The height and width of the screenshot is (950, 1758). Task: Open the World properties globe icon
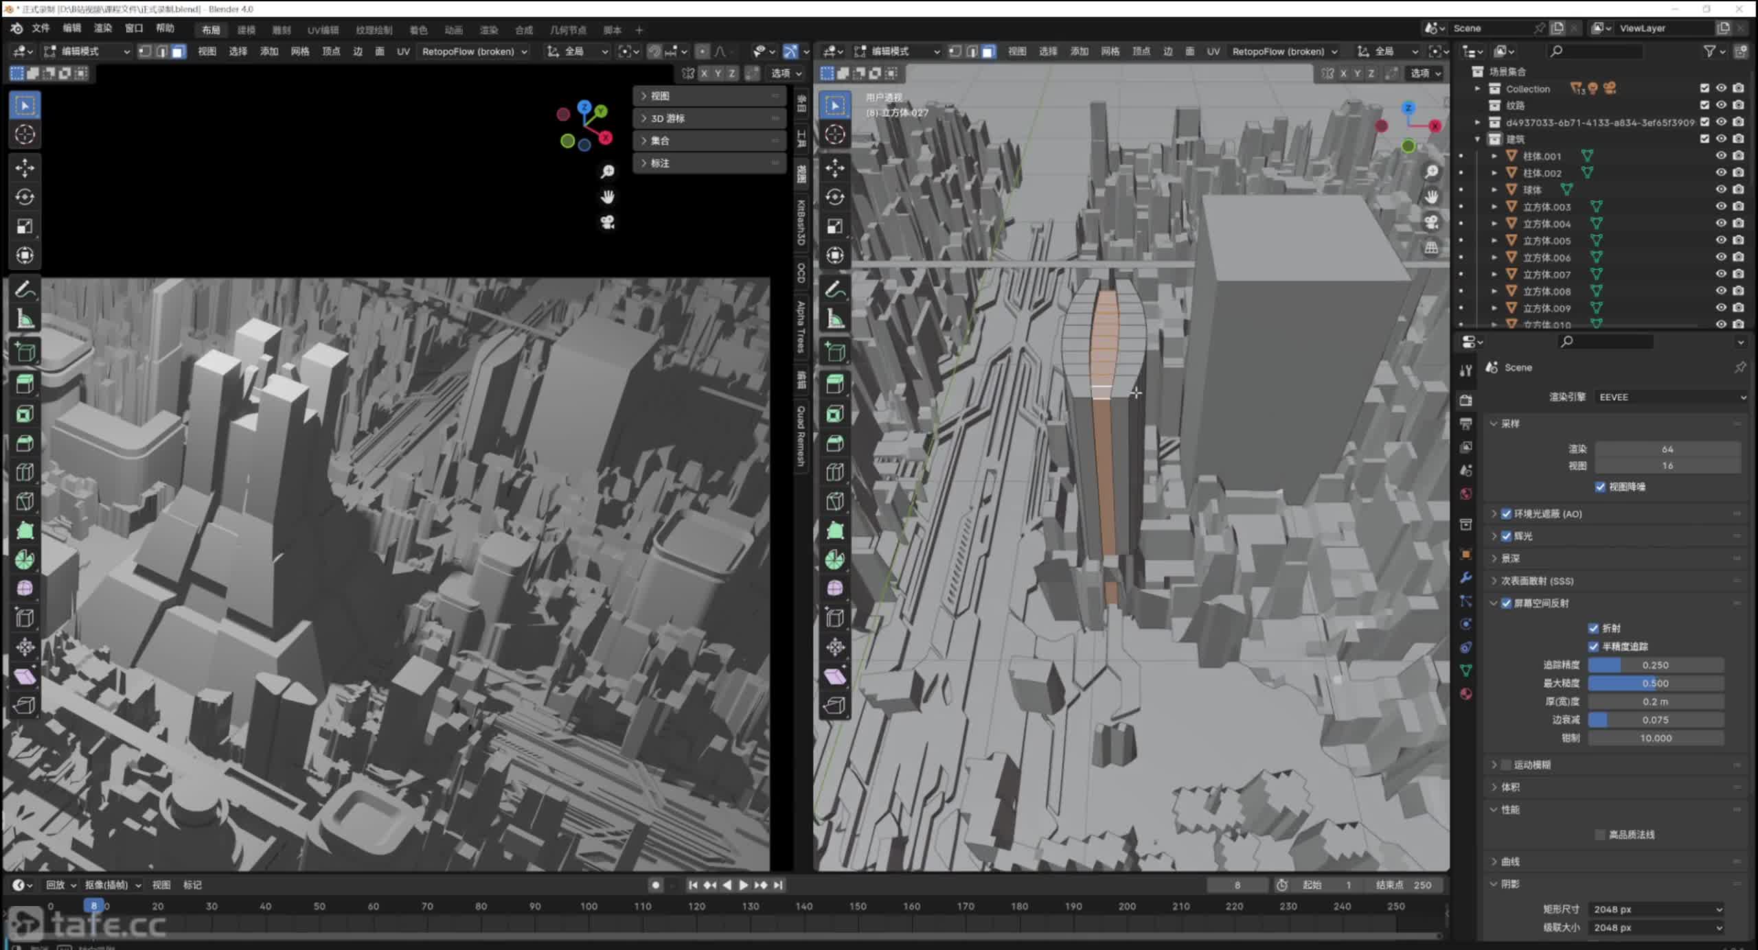pos(1465,494)
